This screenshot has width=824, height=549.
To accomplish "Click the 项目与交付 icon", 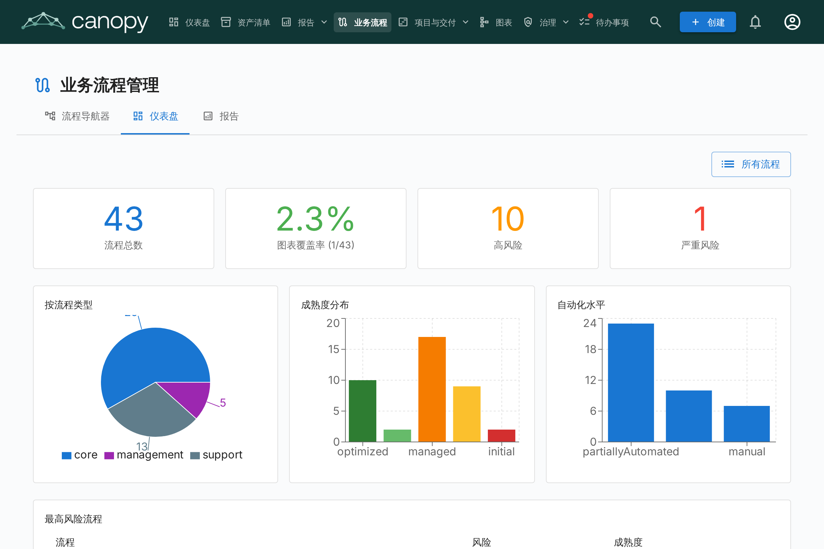I will point(403,22).
